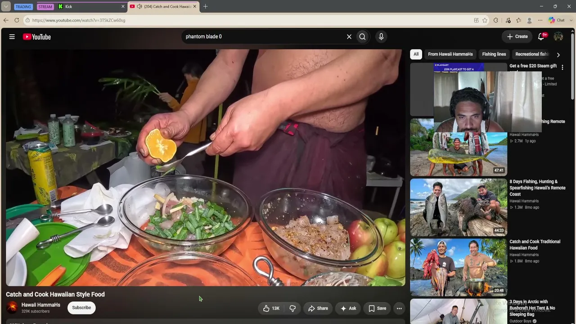
Task: Open the Steam gift ad options menu
Action: (x=562, y=67)
